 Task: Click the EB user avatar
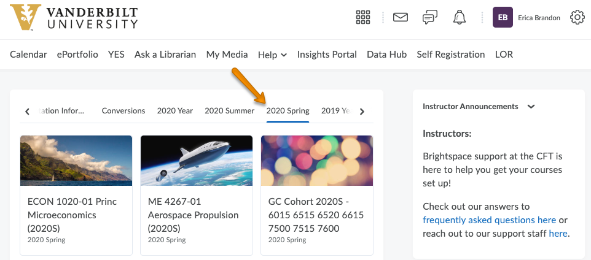coord(503,18)
